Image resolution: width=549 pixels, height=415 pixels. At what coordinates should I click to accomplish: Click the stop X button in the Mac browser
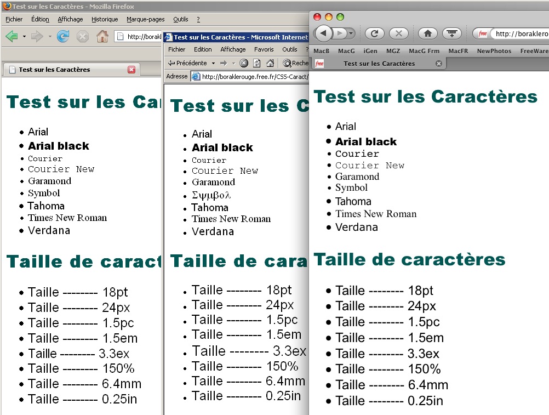pos(399,33)
